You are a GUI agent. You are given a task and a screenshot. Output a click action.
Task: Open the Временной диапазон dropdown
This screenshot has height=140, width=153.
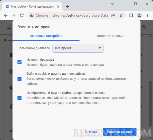[x=78, y=48]
